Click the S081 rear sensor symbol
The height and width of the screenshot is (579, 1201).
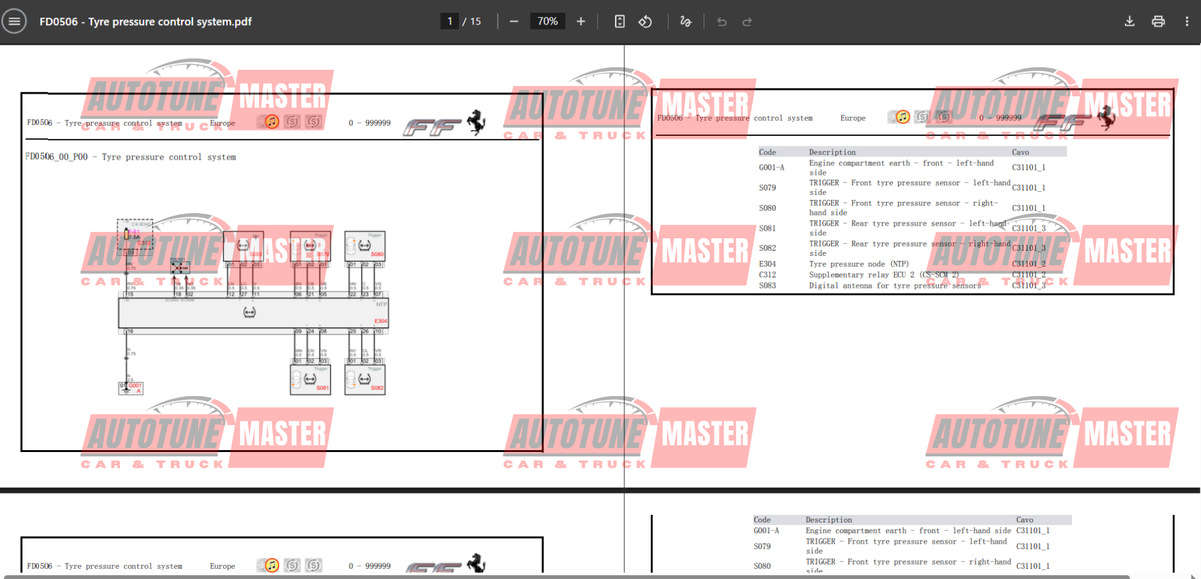click(x=310, y=380)
